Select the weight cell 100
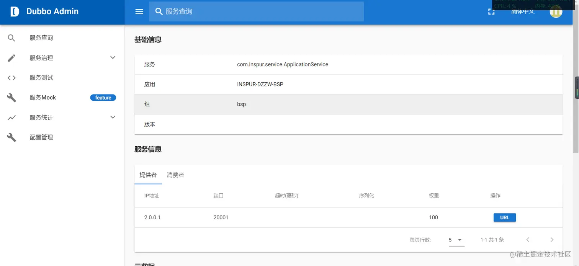 (x=433, y=217)
